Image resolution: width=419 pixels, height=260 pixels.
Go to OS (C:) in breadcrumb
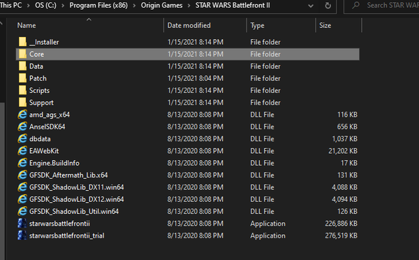(x=45, y=6)
